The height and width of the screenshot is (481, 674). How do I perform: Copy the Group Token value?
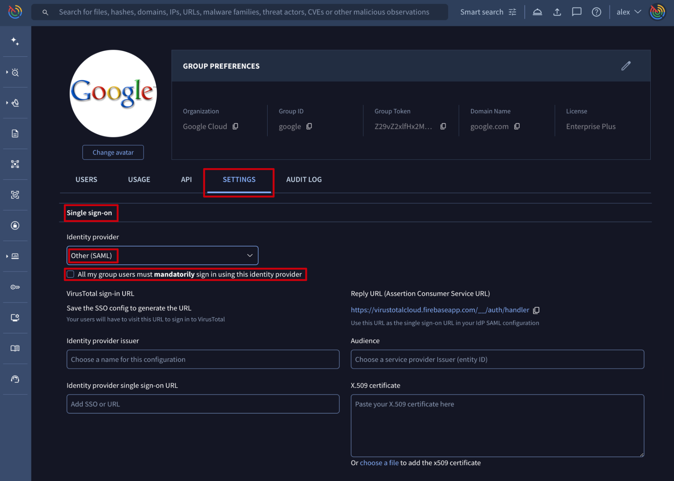pos(443,126)
